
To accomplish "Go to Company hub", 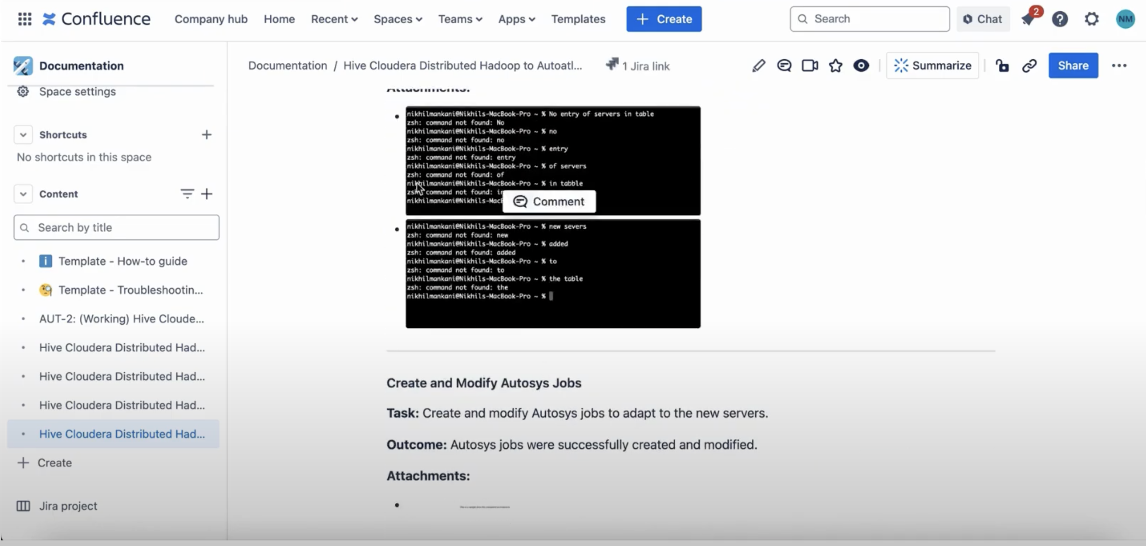I will (211, 19).
